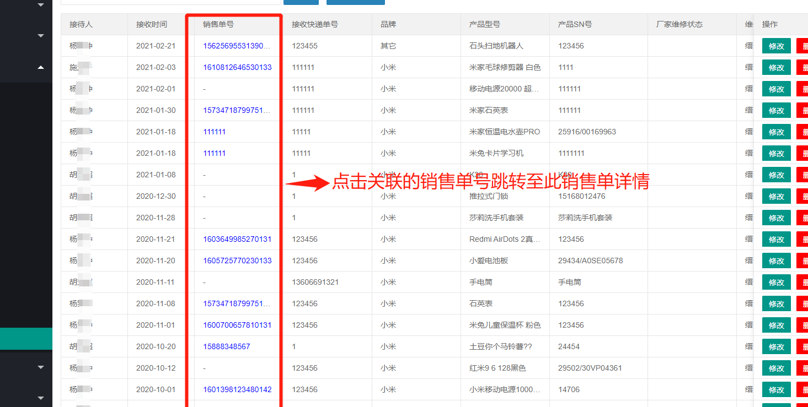The width and height of the screenshot is (808, 407).
Task: Click 修改 for the 土豆你个马铃薯?? row
Action: pyautogui.click(x=777, y=347)
